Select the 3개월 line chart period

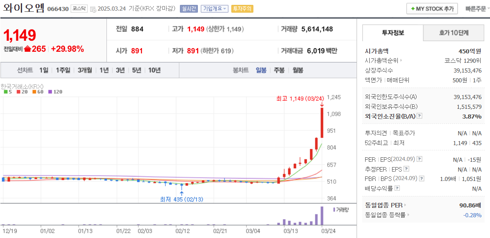pyautogui.click(x=85, y=70)
